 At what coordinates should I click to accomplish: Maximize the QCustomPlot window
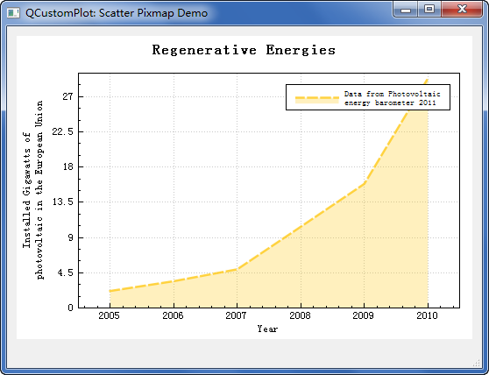[x=429, y=10]
